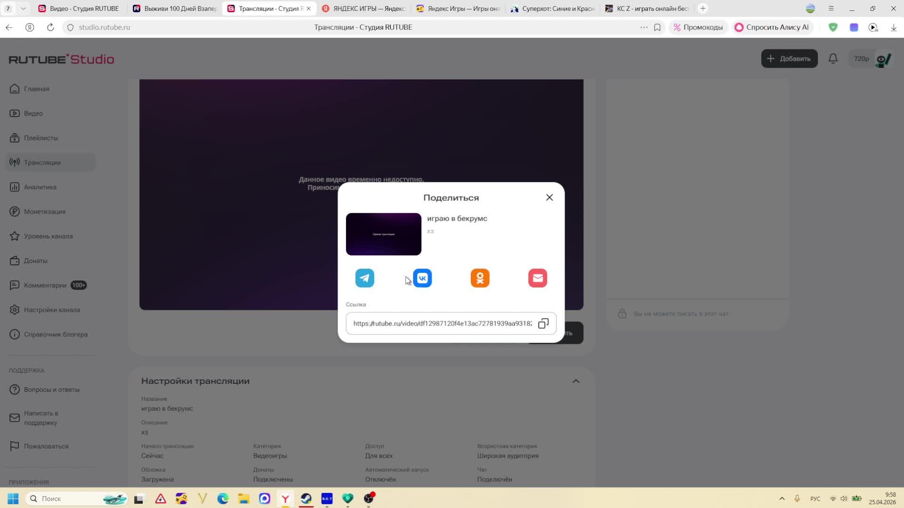Share via VK icon
The width and height of the screenshot is (904, 508).
pos(422,278)
